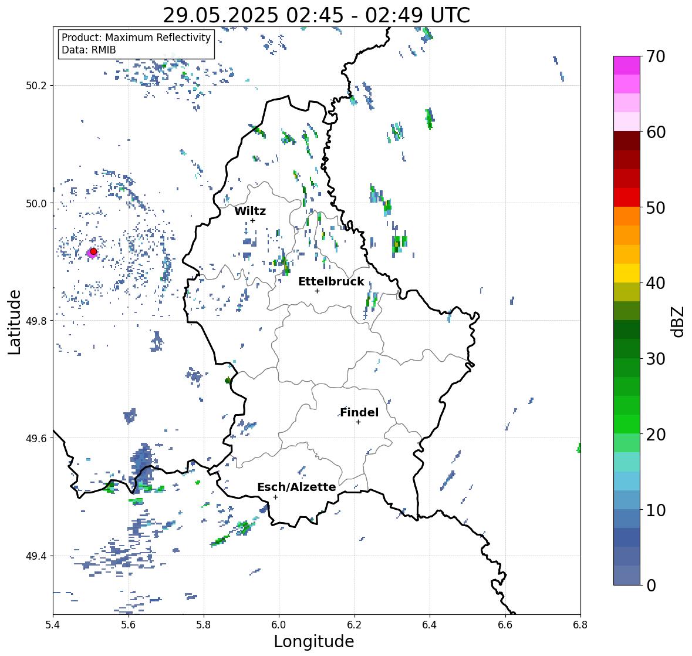
Task: Click the colorbar tick value 40
Action: [x=656, y=283]
